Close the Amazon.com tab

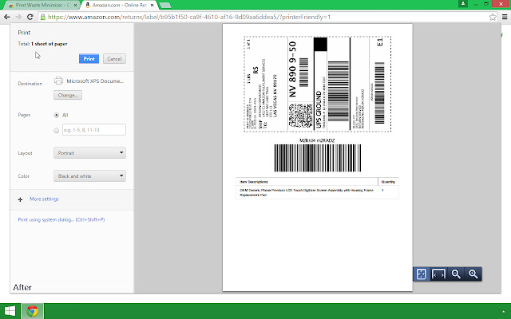[x=152, y=6]
